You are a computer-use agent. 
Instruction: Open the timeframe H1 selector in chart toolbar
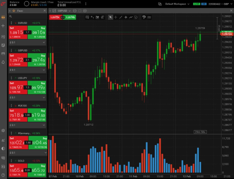[92, 17]
